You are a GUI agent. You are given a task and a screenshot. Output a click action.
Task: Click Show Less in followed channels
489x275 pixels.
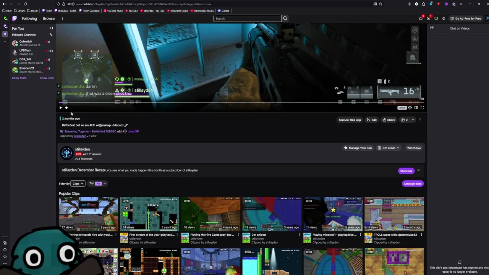[47, 78]
